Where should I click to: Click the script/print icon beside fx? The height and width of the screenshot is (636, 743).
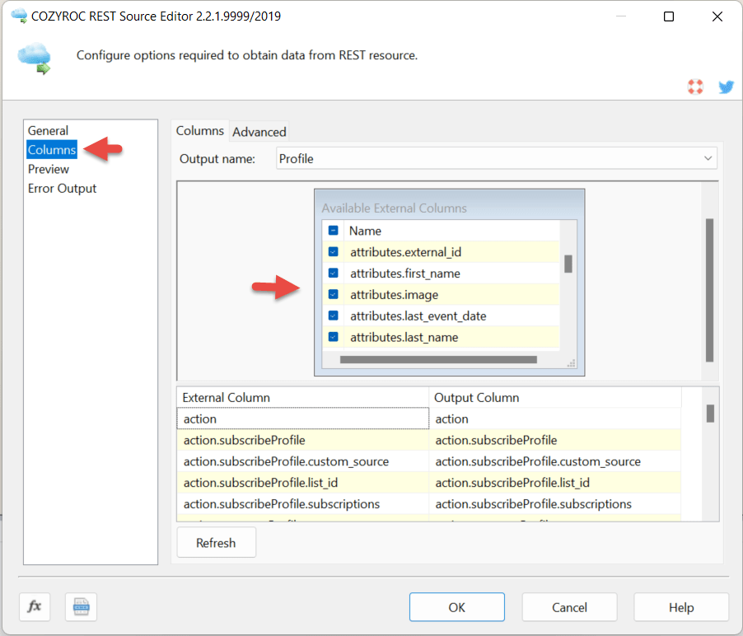click(x=81, y=606)
